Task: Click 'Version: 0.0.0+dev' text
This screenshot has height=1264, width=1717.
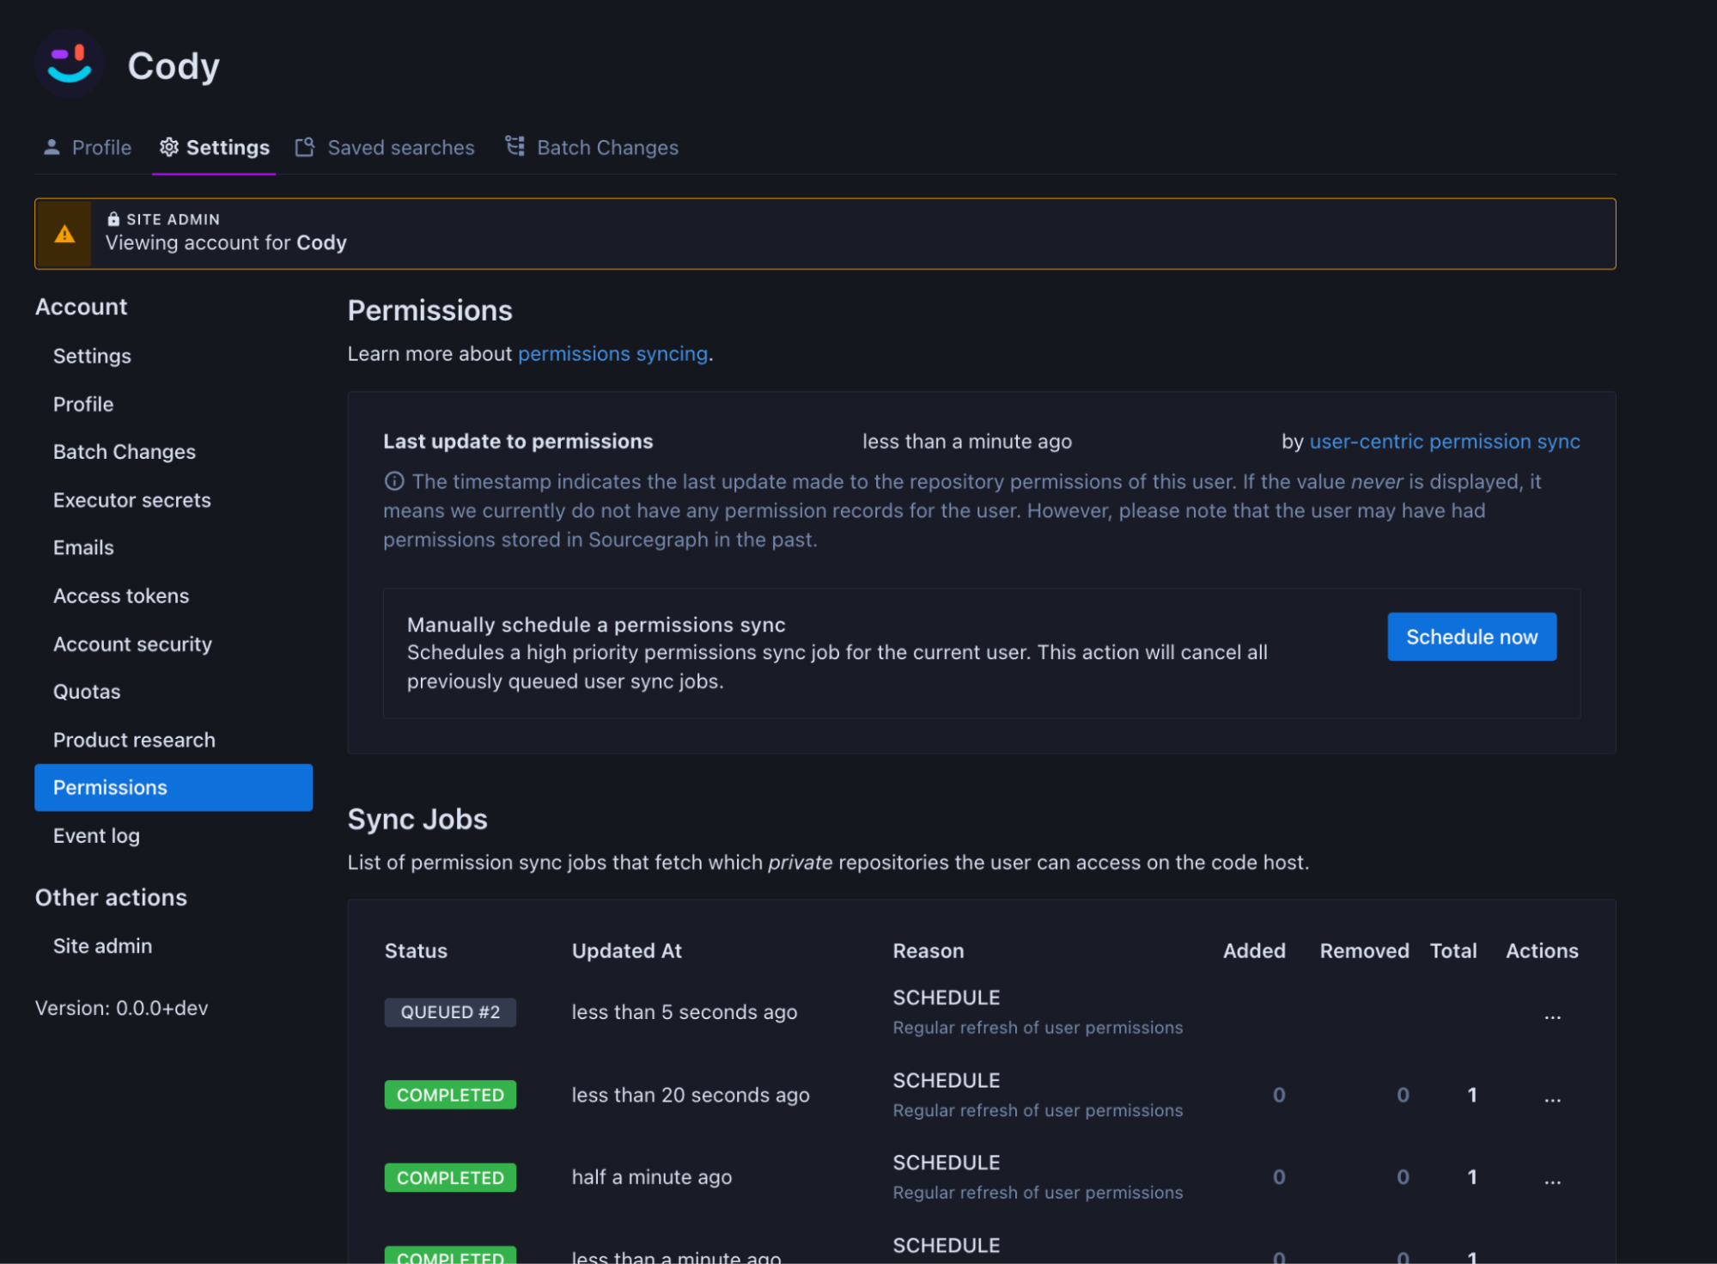Action: click(122, 1008)
